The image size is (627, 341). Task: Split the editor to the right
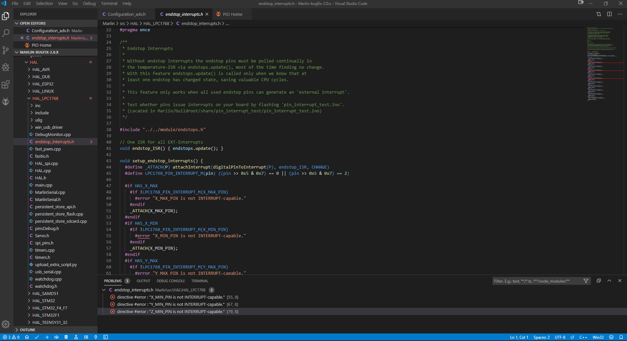[x=609, y=14]
